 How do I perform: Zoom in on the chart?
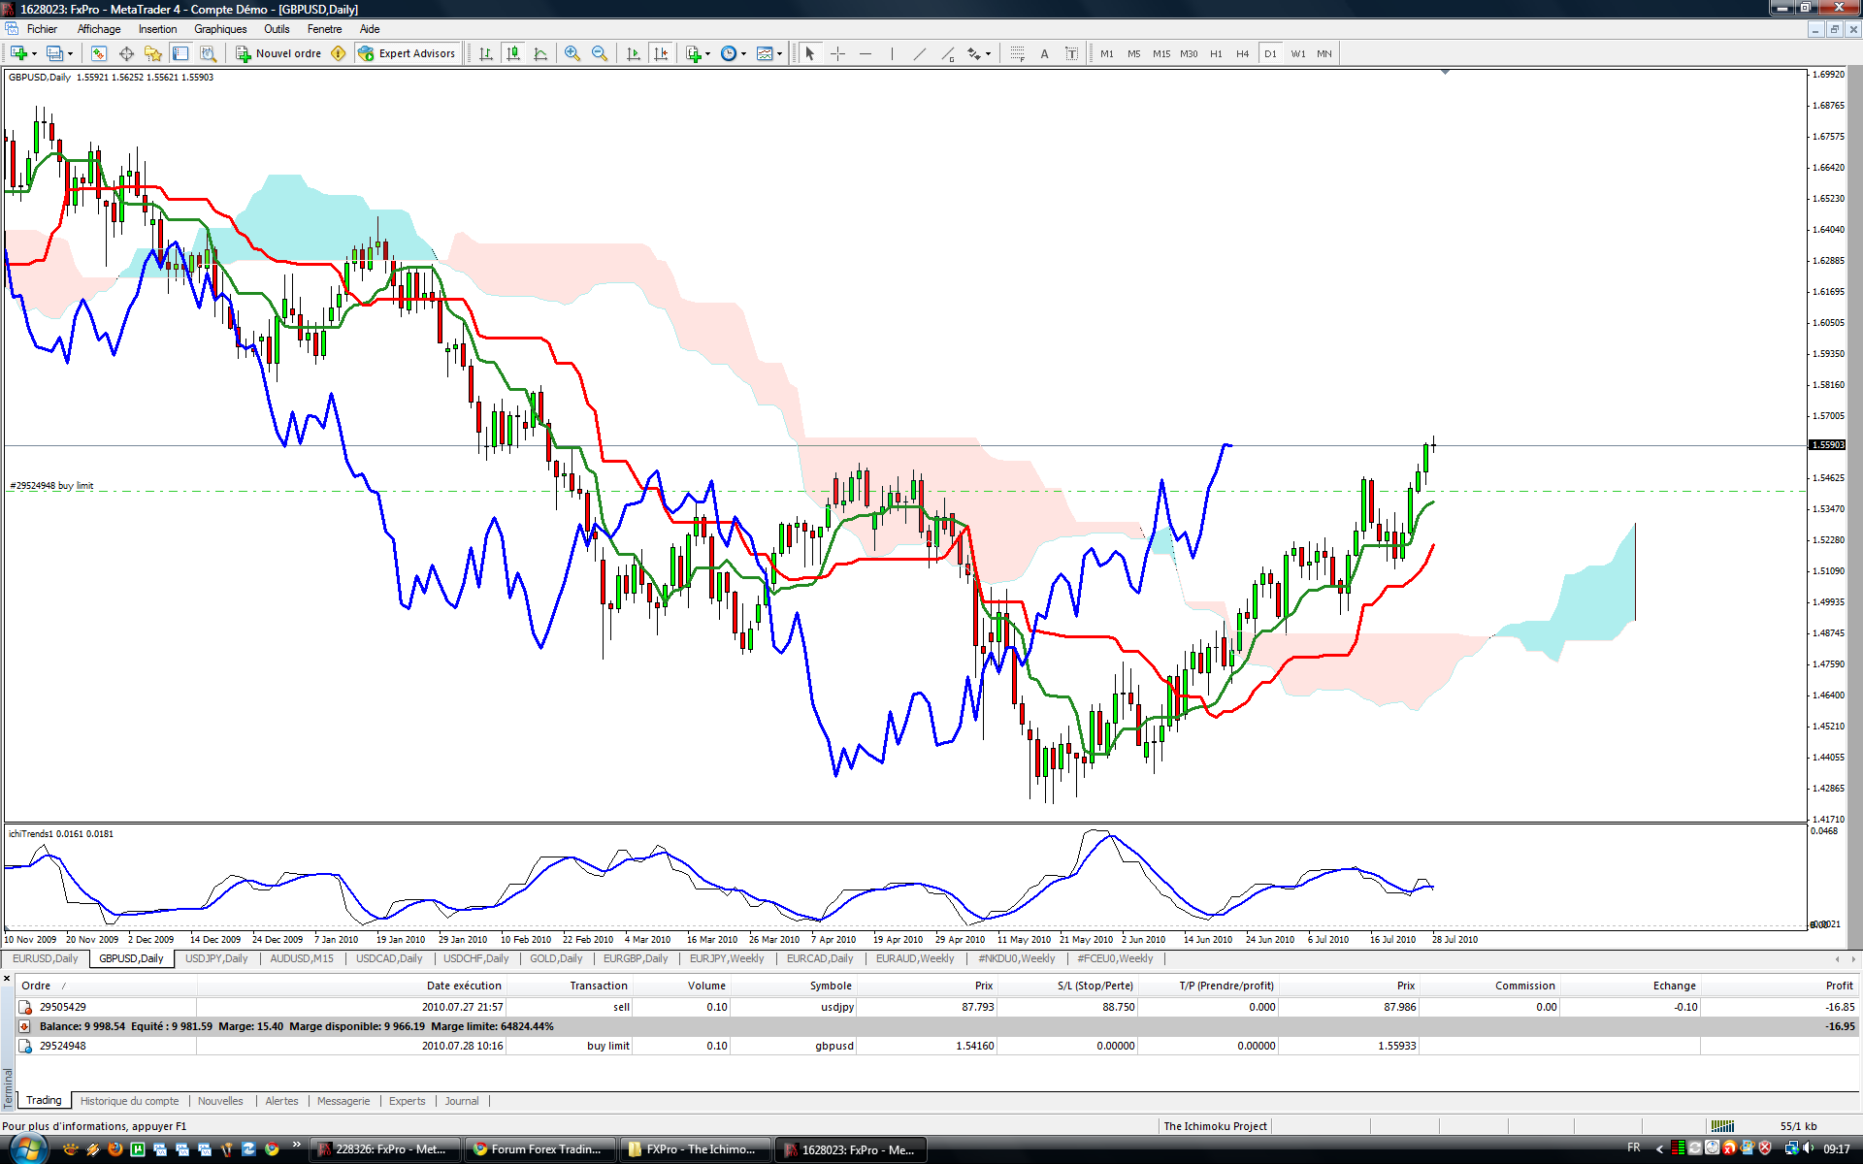click(x=572, y=53)
